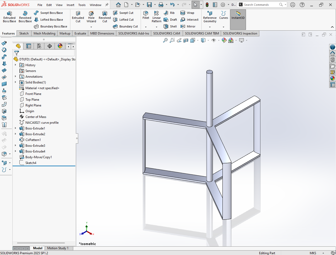336x255 pixels.
Task: Click the Search Commands input field
Action: (260, 5)
